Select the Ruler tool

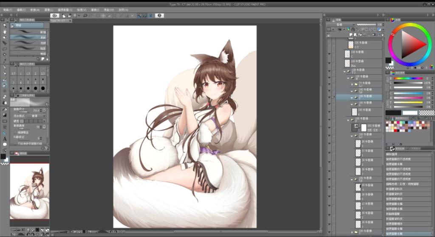(4, 133)
